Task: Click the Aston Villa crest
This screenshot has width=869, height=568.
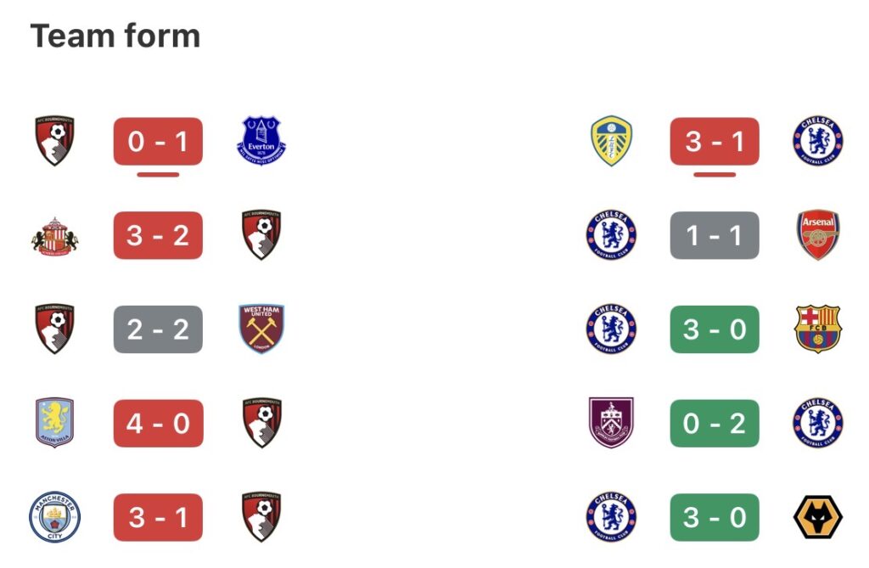Action: point(54,423)
